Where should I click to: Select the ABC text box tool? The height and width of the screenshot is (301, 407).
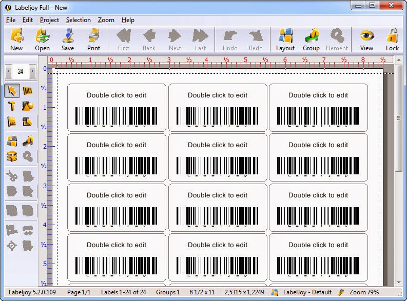[x=12, y=122]
